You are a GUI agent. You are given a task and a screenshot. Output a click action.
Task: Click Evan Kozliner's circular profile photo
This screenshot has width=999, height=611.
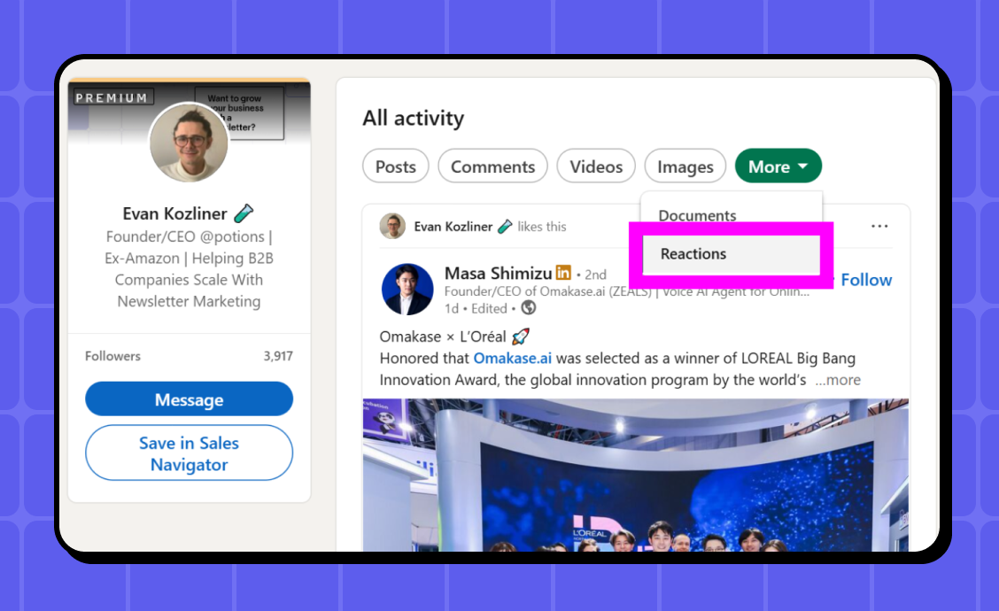click(189, 142)
